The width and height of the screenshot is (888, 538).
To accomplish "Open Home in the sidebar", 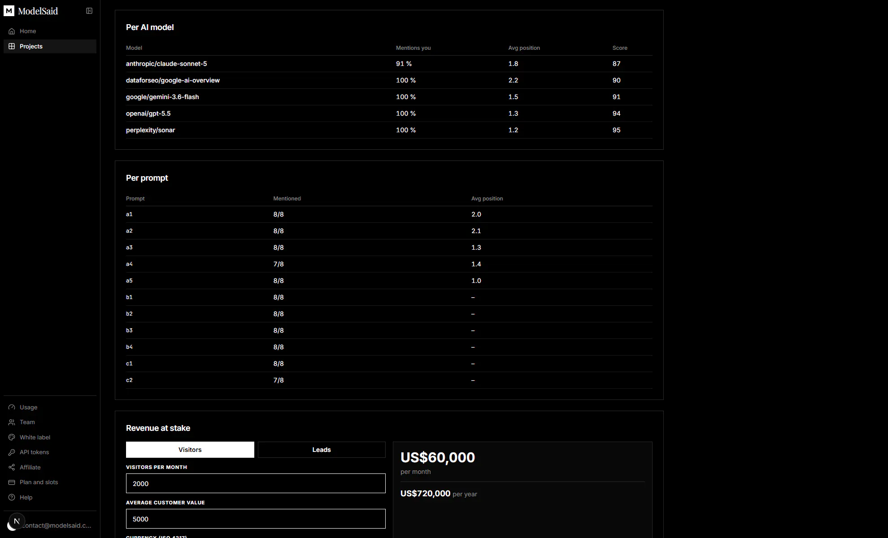I will tap(50, 31).
